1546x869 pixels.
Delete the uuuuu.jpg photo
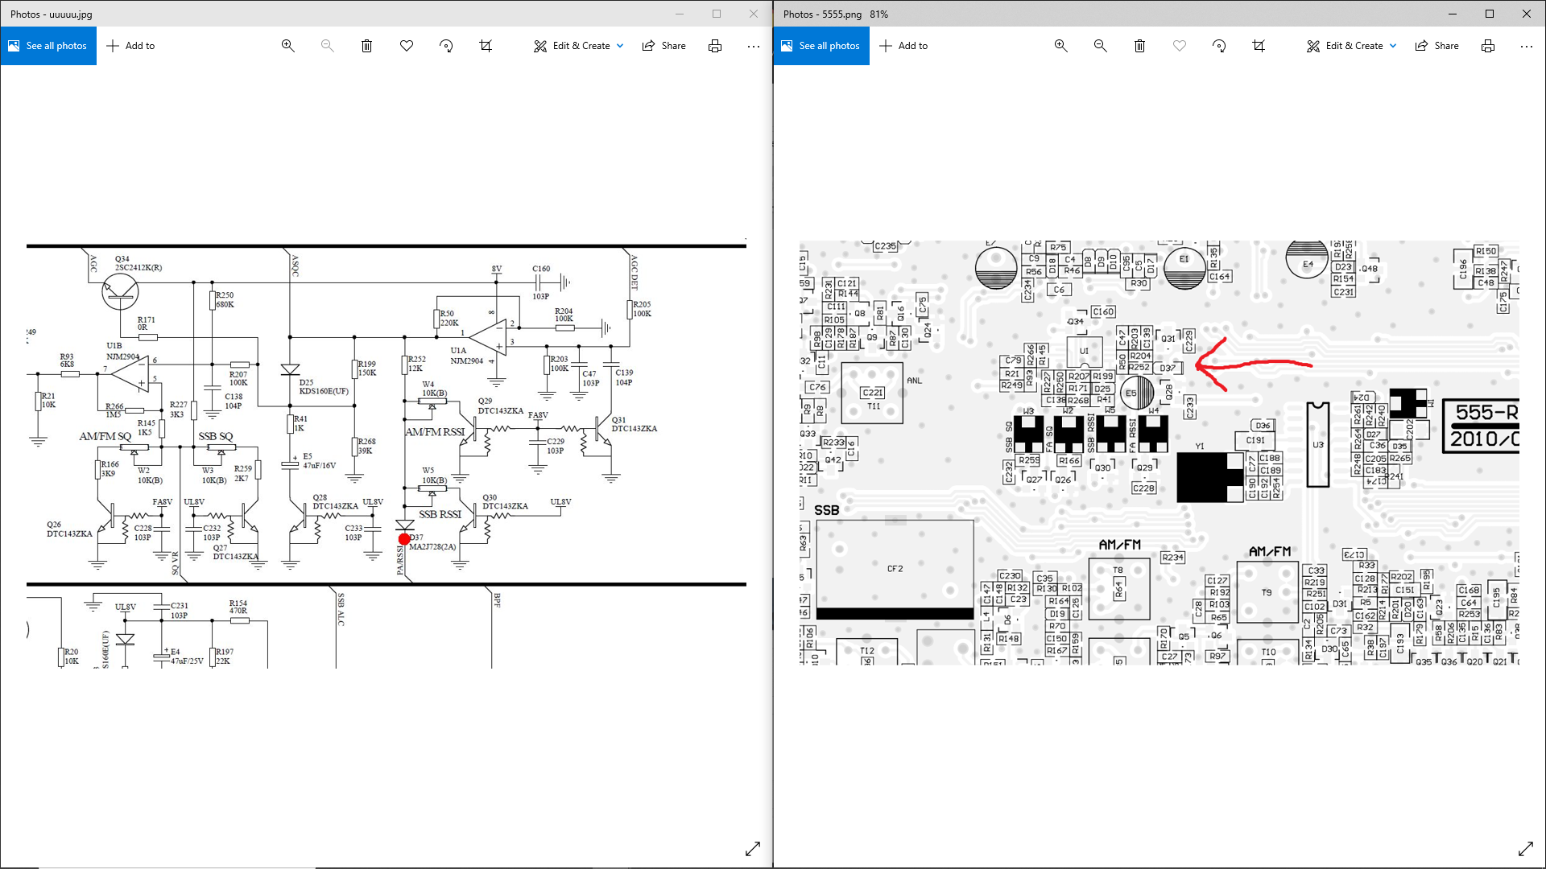[x=366, y=46]
